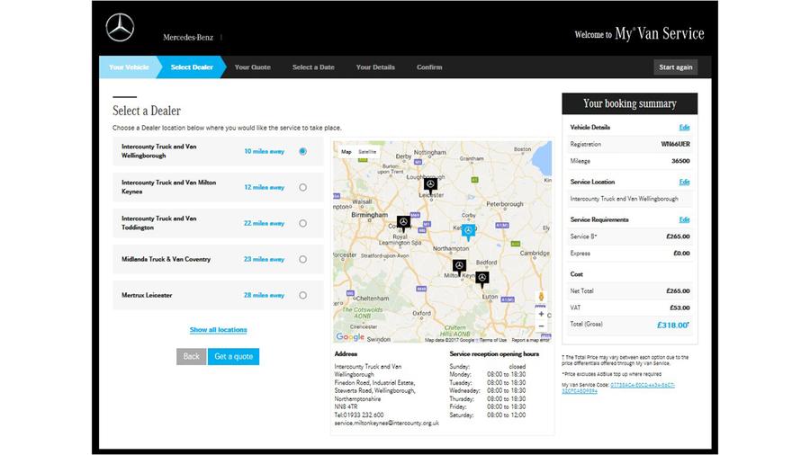
Task: Click the Google logo on the map
Action: (x=350, y=337)
